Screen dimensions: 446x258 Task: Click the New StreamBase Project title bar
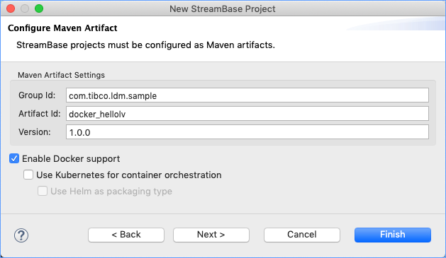[223, 8]
